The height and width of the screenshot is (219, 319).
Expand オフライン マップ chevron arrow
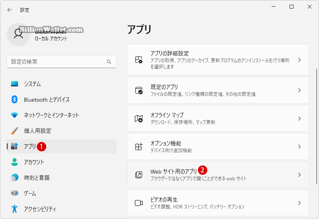click(x=299, y=118)
